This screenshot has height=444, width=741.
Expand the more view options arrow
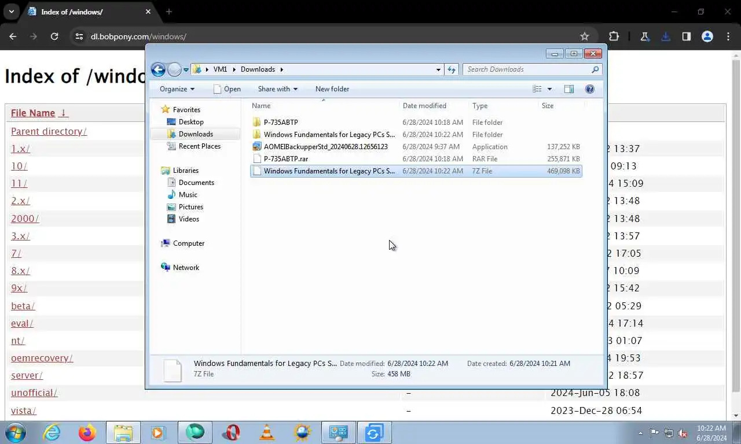pyautogui.click(x=549, y=89)
